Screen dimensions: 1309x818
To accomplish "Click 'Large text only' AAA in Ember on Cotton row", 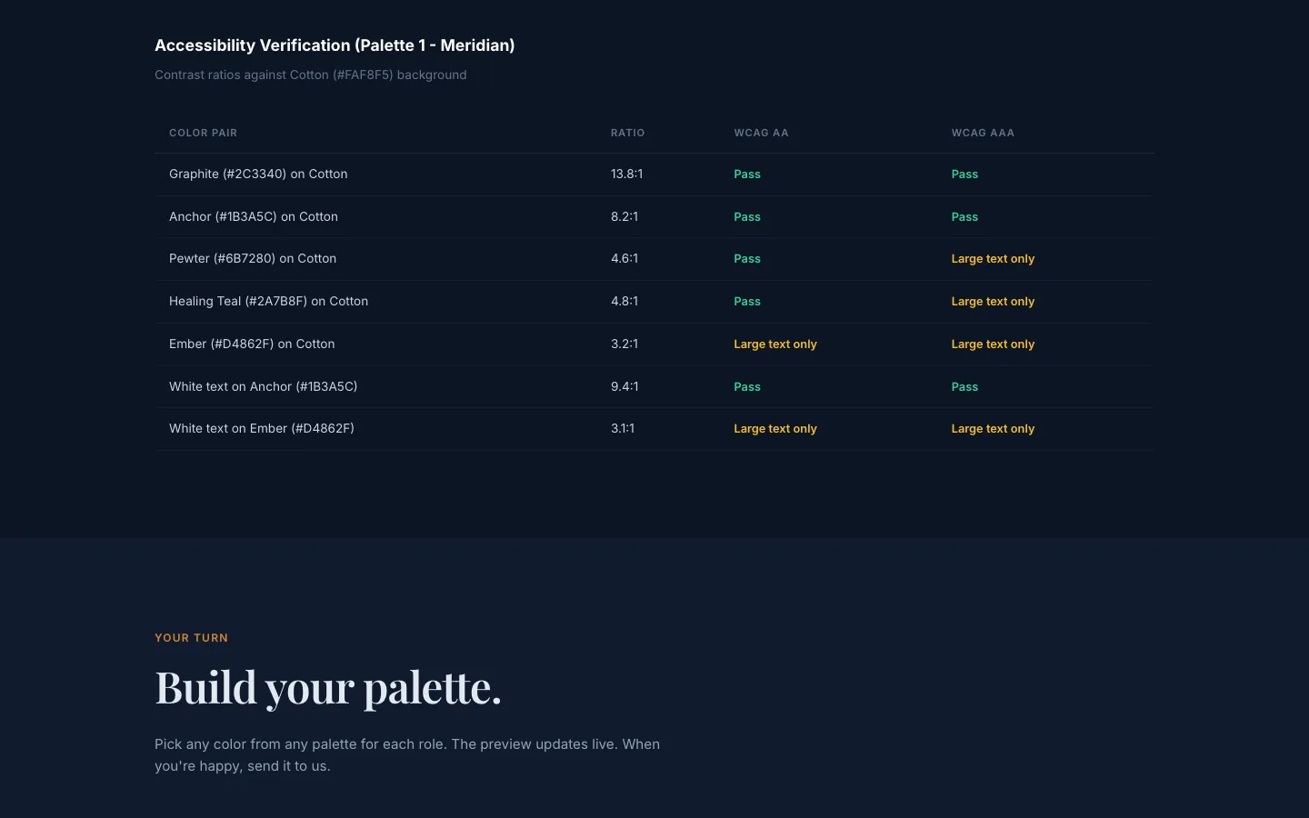I will coord(993,344).
